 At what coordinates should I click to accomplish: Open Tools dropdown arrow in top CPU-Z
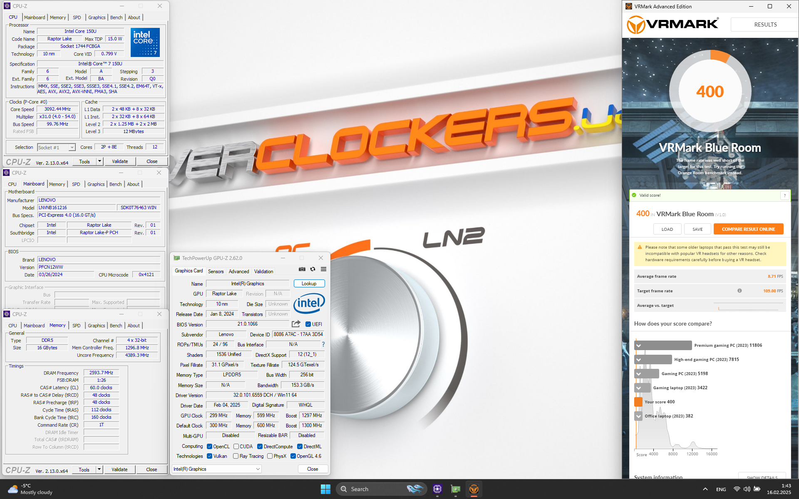[x=99, y=161]
